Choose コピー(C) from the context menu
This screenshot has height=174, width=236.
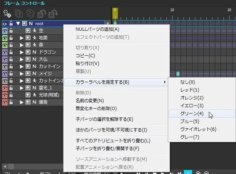click(117, 56)
